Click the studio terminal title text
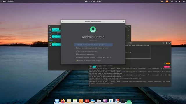This screenshot has height=104, width=186. tap(130, 43)
